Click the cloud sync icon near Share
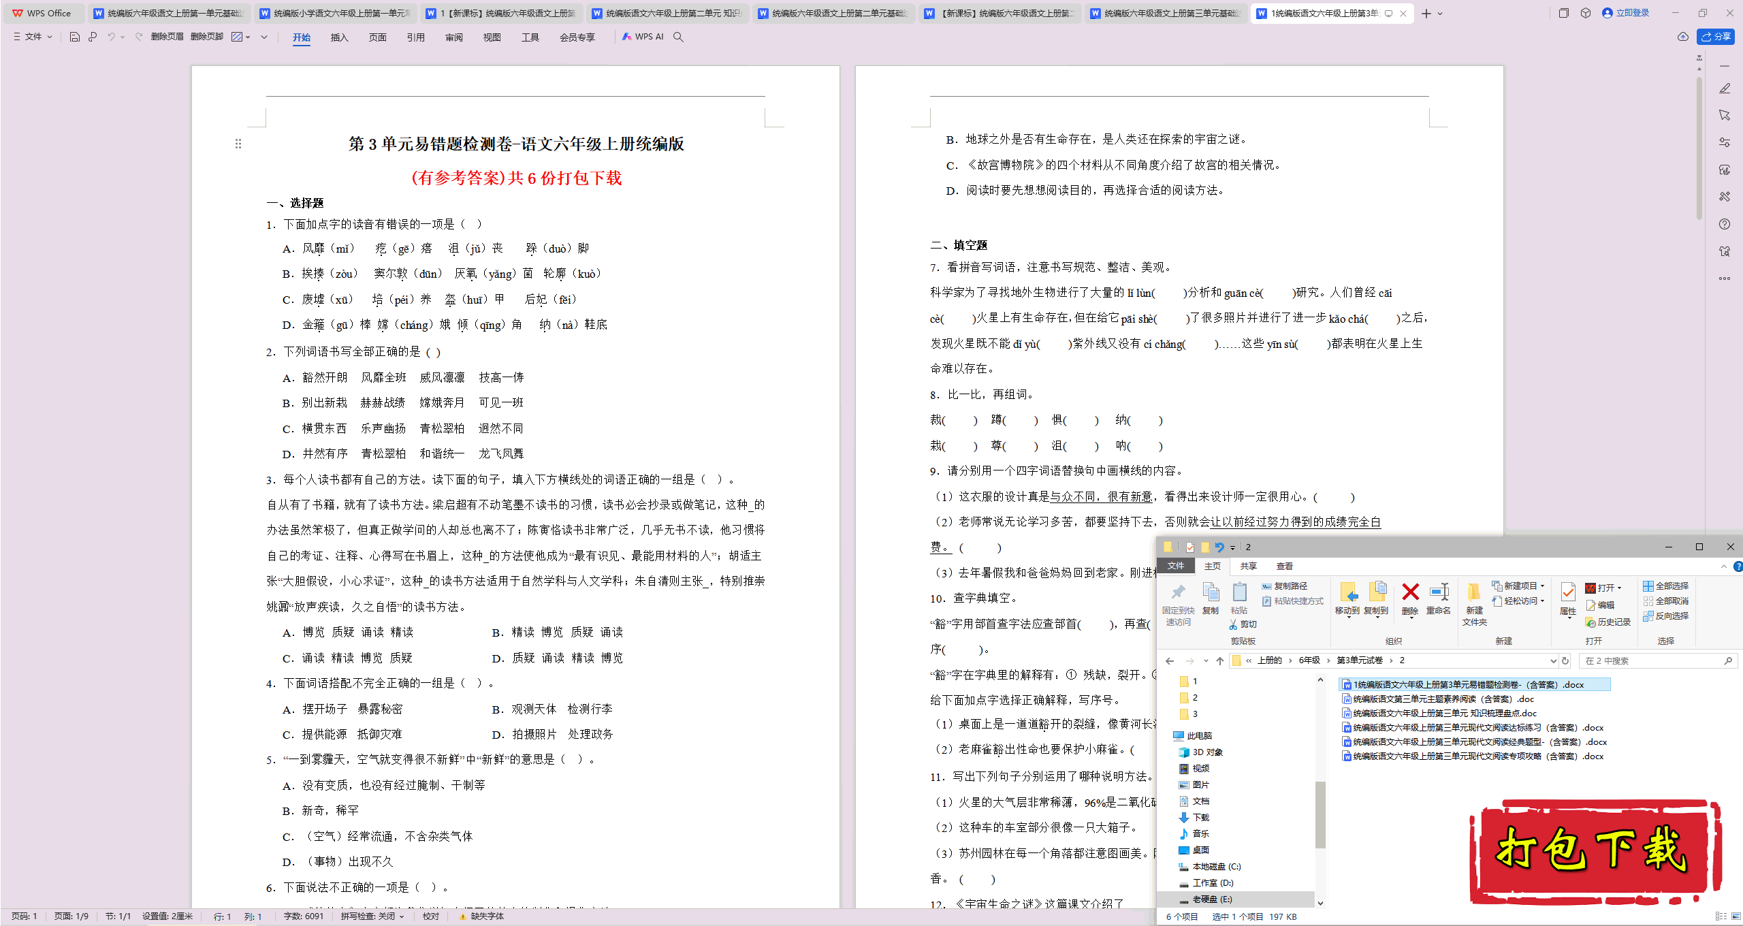The image size is (1743, 926). coord(1683,37)
